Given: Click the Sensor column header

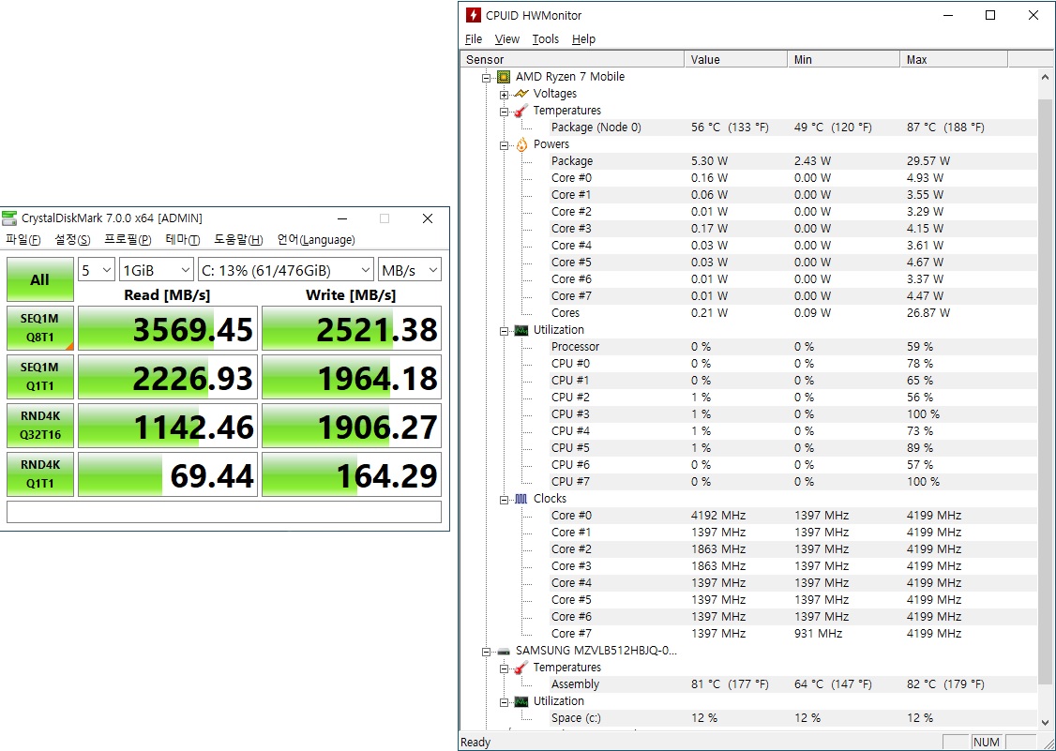Looking at the screenshot, I should (572, 59).
